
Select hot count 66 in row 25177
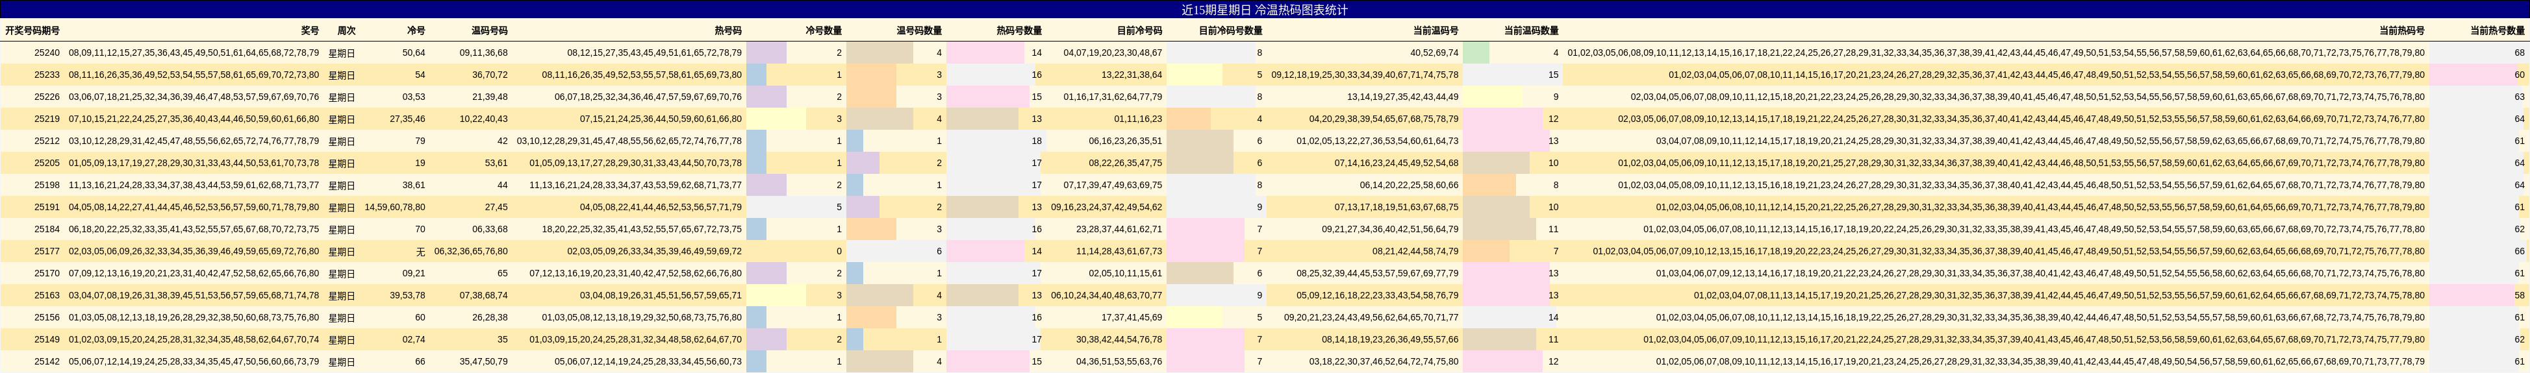coord(2519,251)
